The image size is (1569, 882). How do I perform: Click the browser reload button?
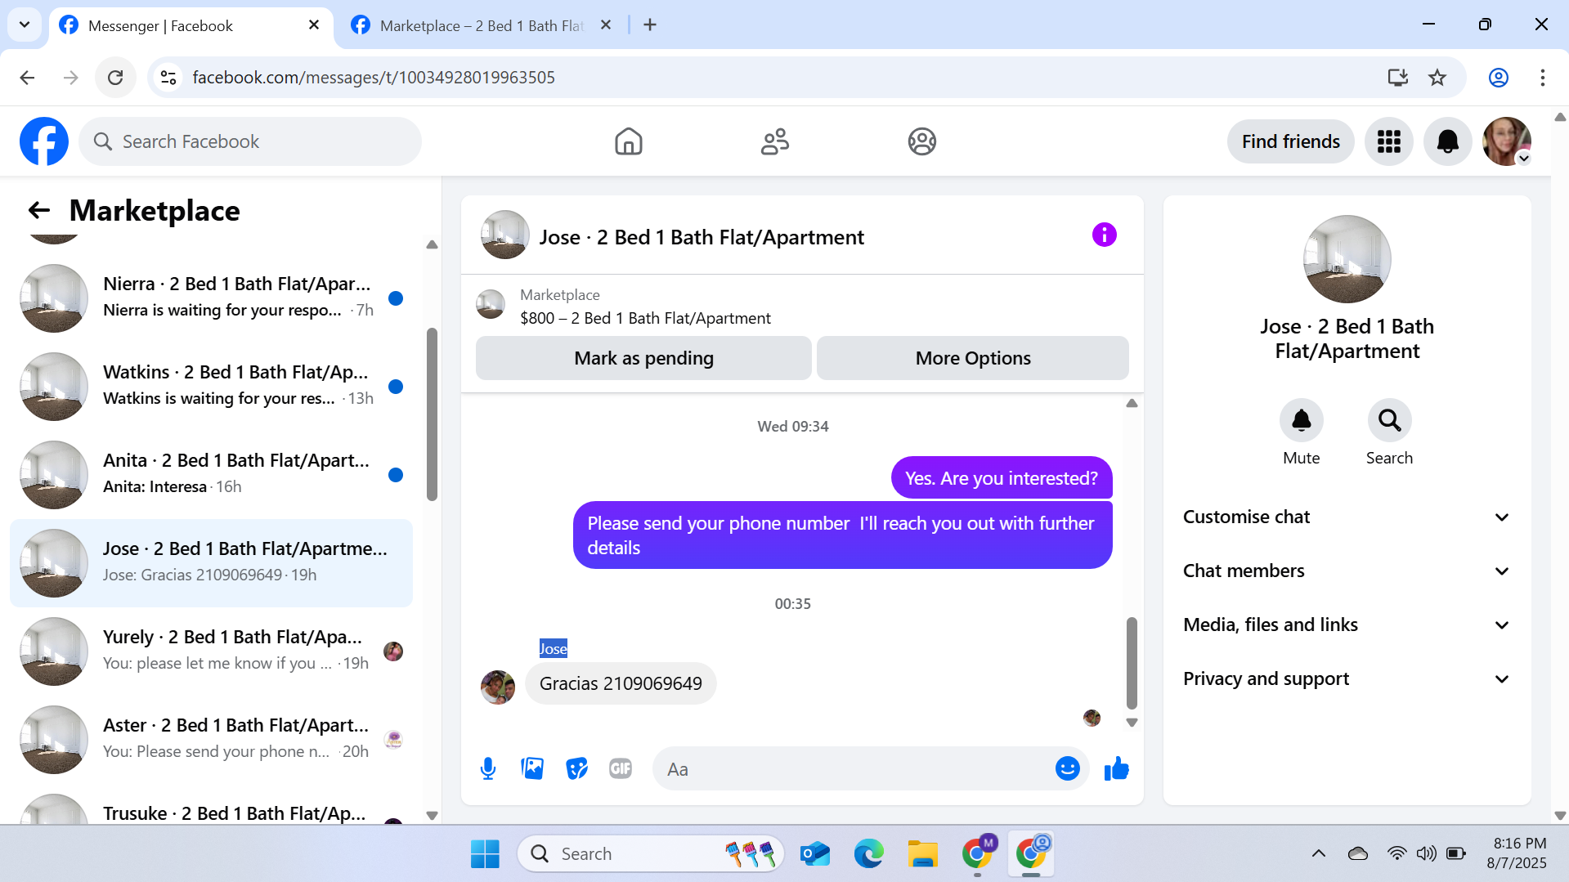pos(115,78)
